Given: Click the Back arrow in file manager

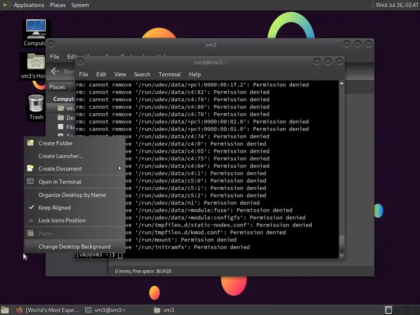Looking at the screenshot, I should click(x=55, y=71).
